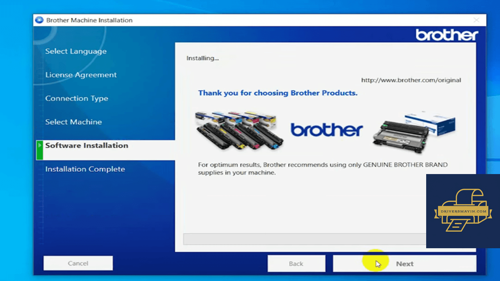Continue with the Next button

(x=405, y=263)
